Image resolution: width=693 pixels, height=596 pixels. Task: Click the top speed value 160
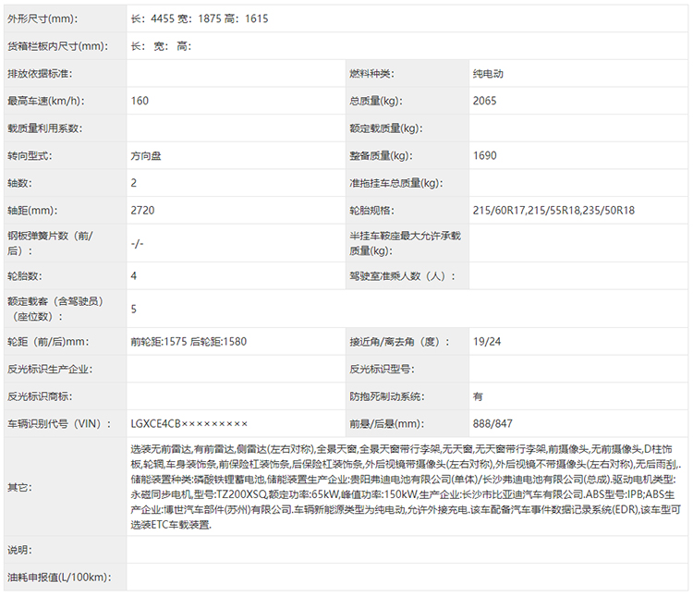(x=140, y=101)
